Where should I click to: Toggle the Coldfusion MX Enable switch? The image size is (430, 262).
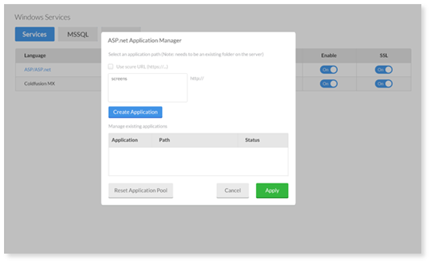(x=329, y=83)
